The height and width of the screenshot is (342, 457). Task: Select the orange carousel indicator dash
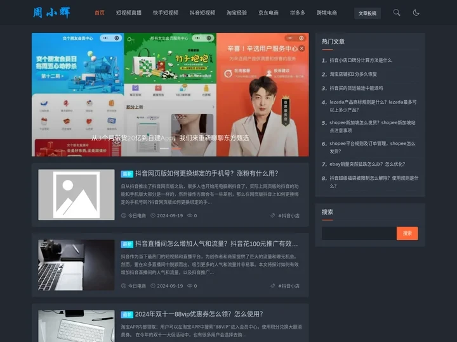pos(176,149)
